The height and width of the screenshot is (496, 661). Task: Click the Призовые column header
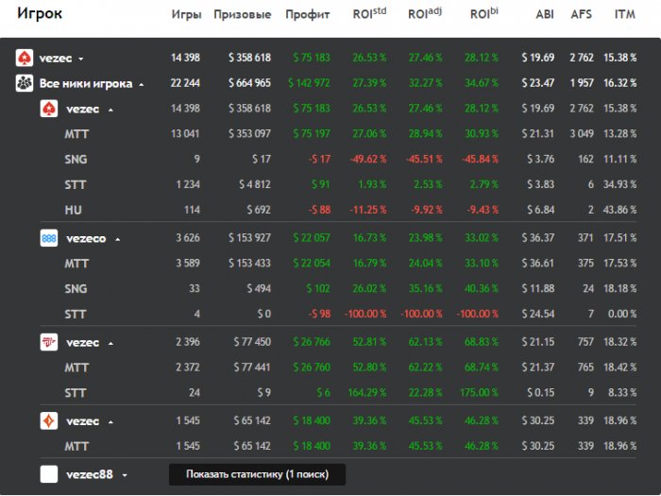243,15
